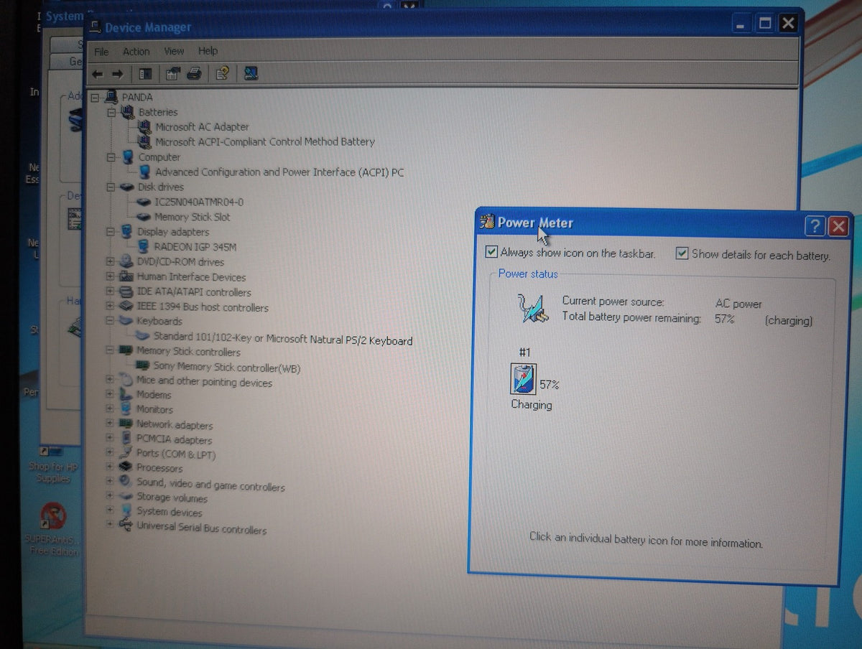Maximize the Device Manager window
The height and width of the screenshot is (649, 862).
click(765, 24)
